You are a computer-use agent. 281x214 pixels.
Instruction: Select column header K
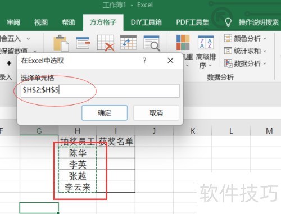click(193, 131)
